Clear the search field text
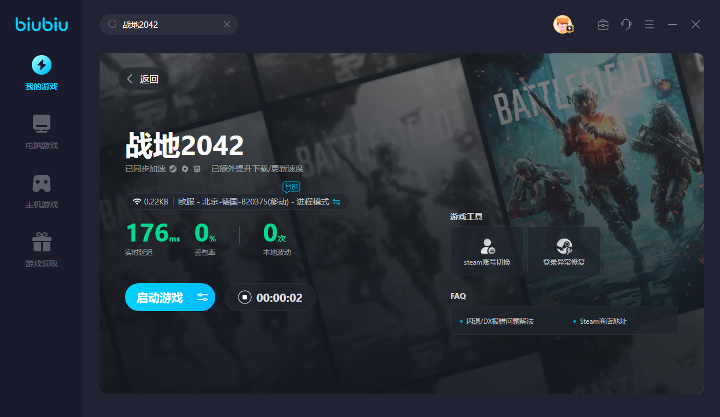This screenshot has width=720, height=417. 227,24
